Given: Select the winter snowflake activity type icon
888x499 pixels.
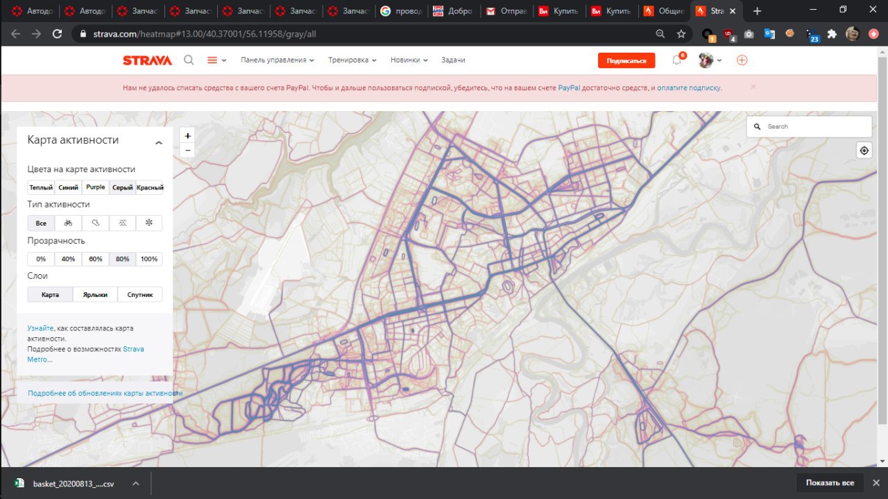Looking at the screenshot, I should coord(148,223).
